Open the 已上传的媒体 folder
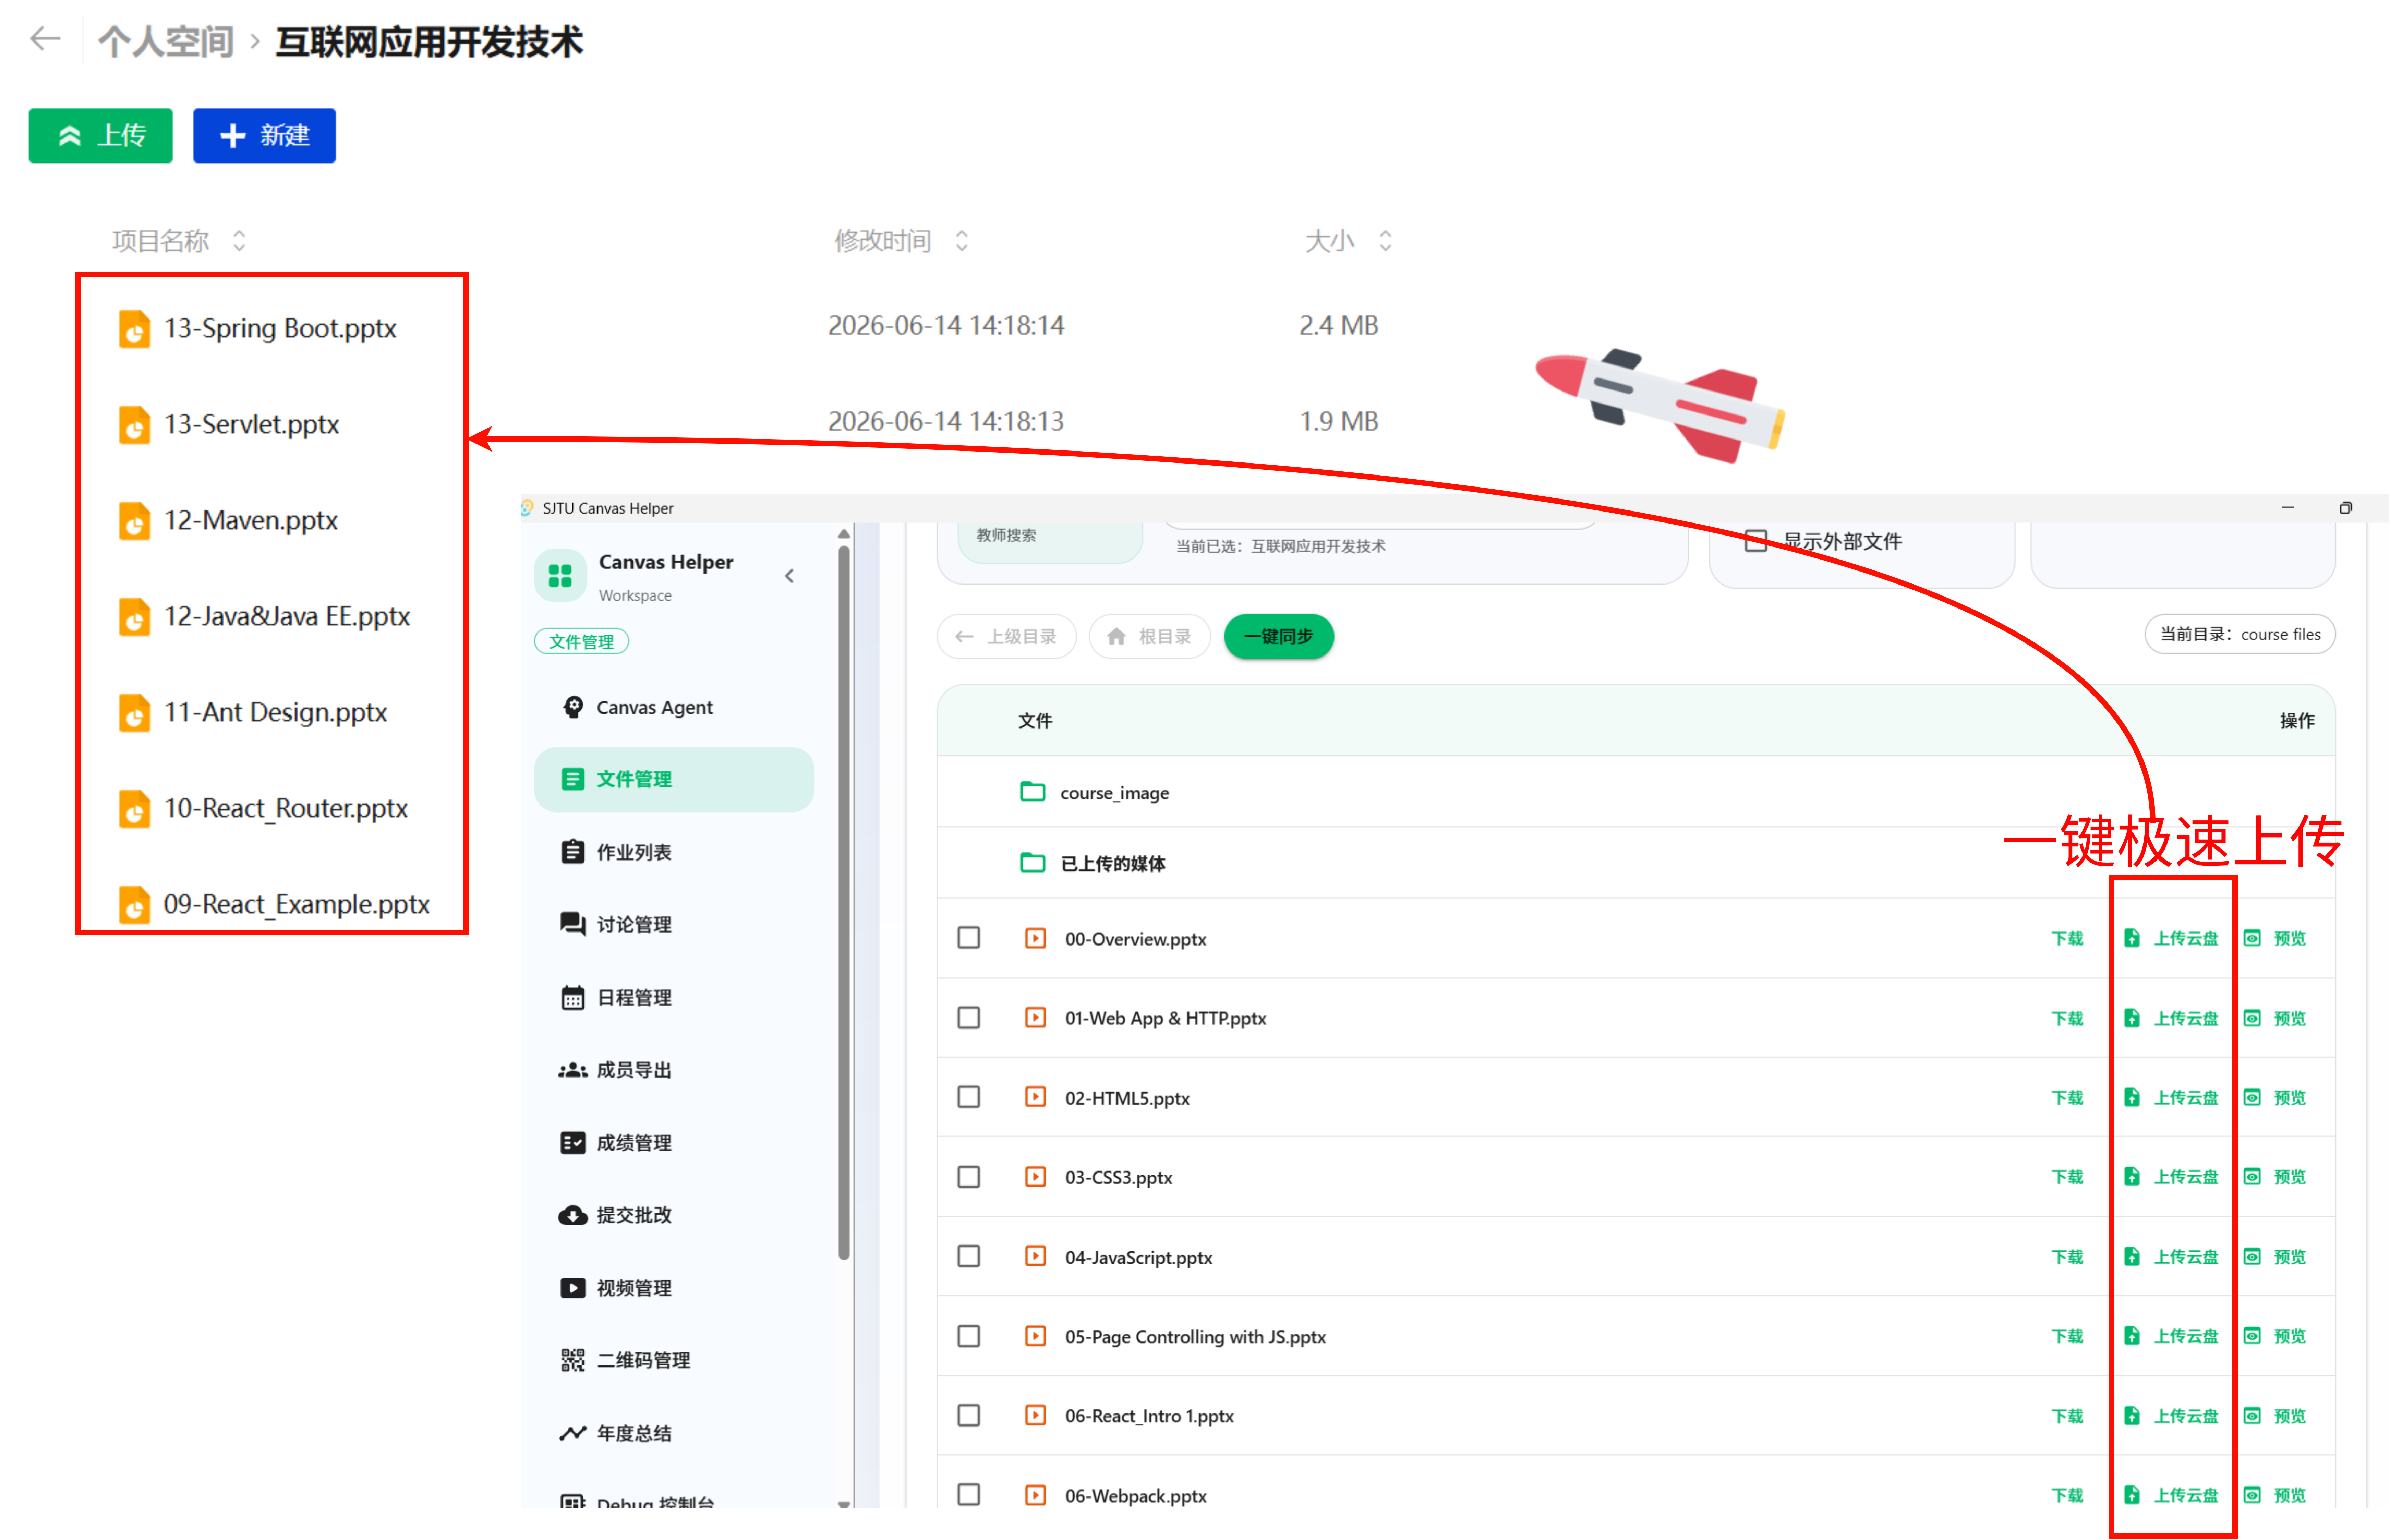2390x1540 pixels. [x=1113, y=864]
